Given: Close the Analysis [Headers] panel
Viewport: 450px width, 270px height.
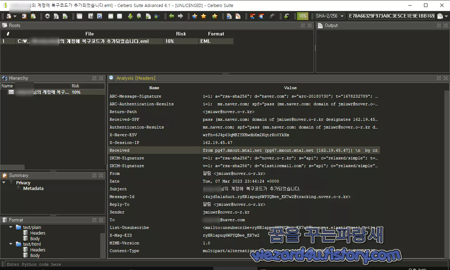Looking at the screenshot, I should point(445,78).
